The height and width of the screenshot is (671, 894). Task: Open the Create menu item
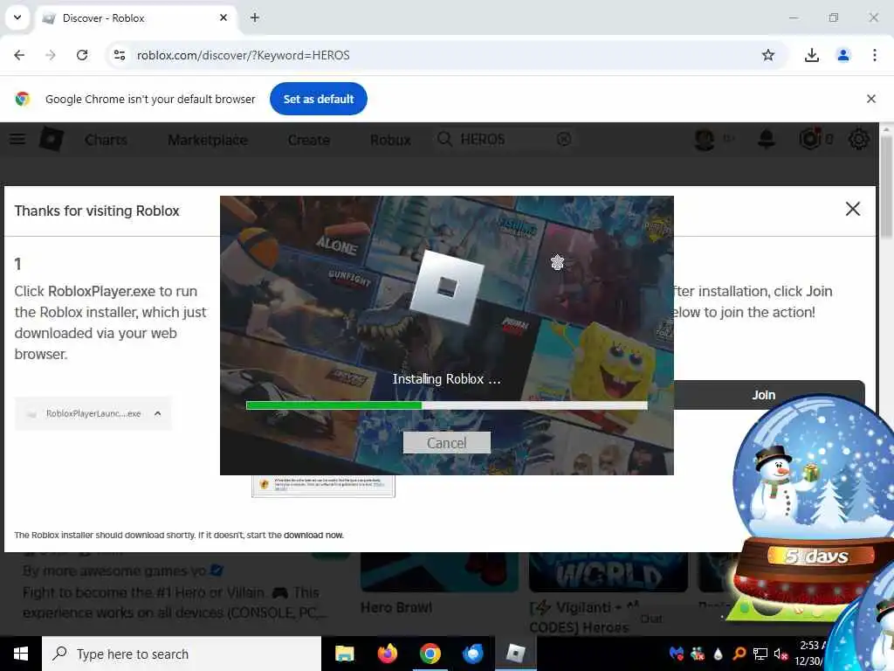tap(308, 140)
